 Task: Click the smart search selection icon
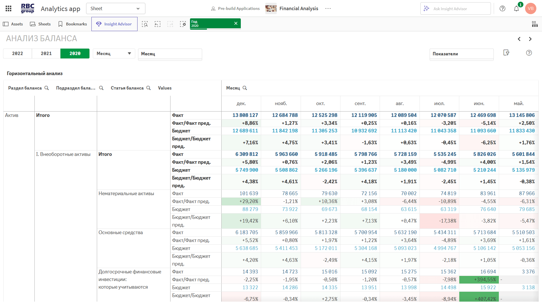point(145,24)
